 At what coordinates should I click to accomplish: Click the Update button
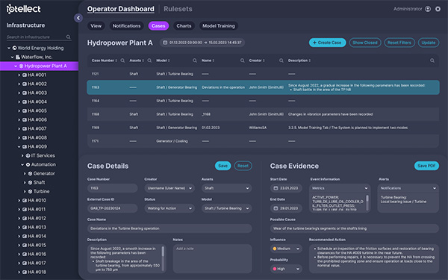[429, 43]
